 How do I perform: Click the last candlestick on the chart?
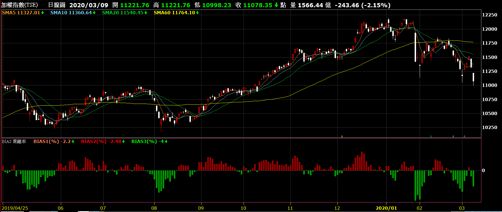click(473, 77)
